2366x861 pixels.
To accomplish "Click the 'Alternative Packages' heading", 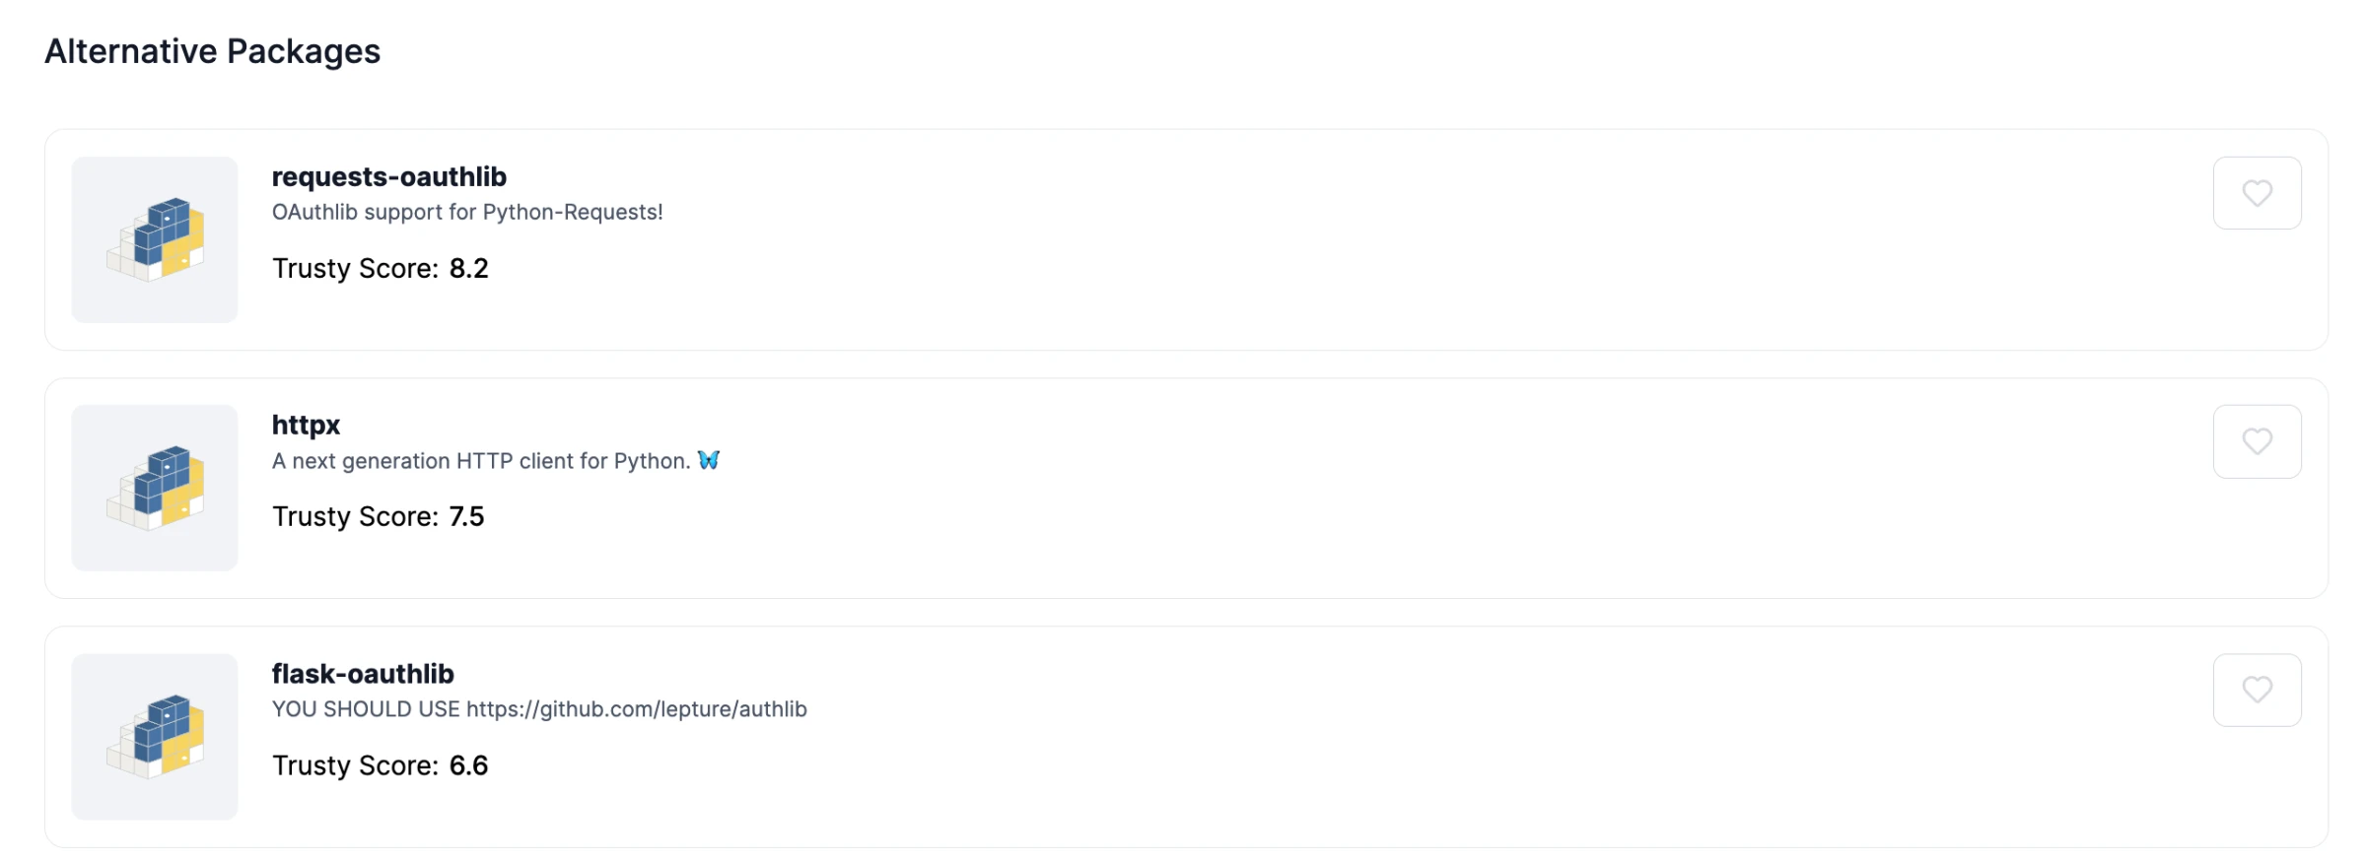I will tap(213, 51).
